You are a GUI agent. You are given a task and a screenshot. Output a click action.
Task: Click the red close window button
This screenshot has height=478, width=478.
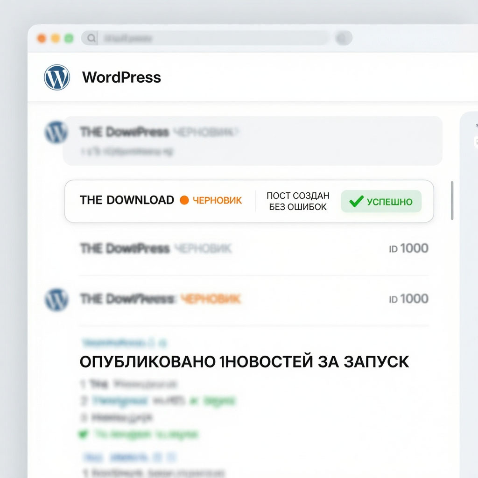tap(42, 38)
